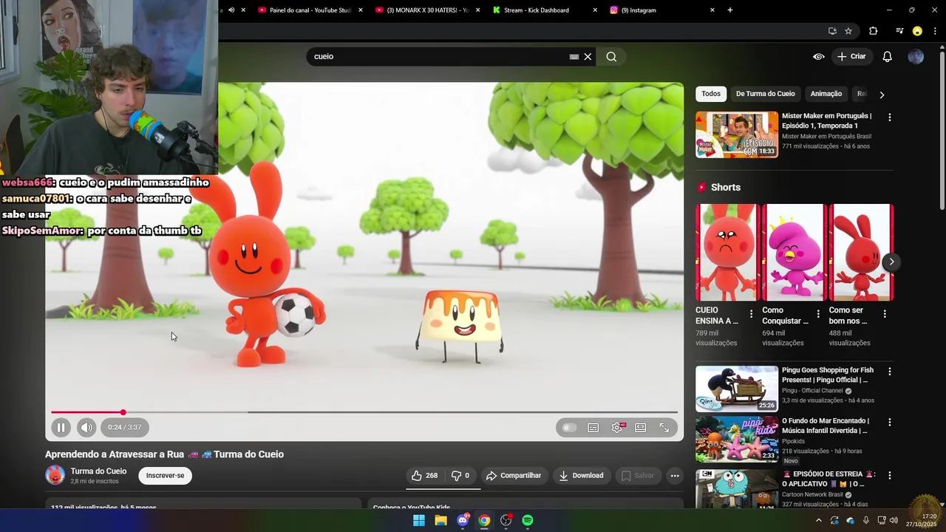
Task: Click the Download button under the video
Action: coord(581,476)
